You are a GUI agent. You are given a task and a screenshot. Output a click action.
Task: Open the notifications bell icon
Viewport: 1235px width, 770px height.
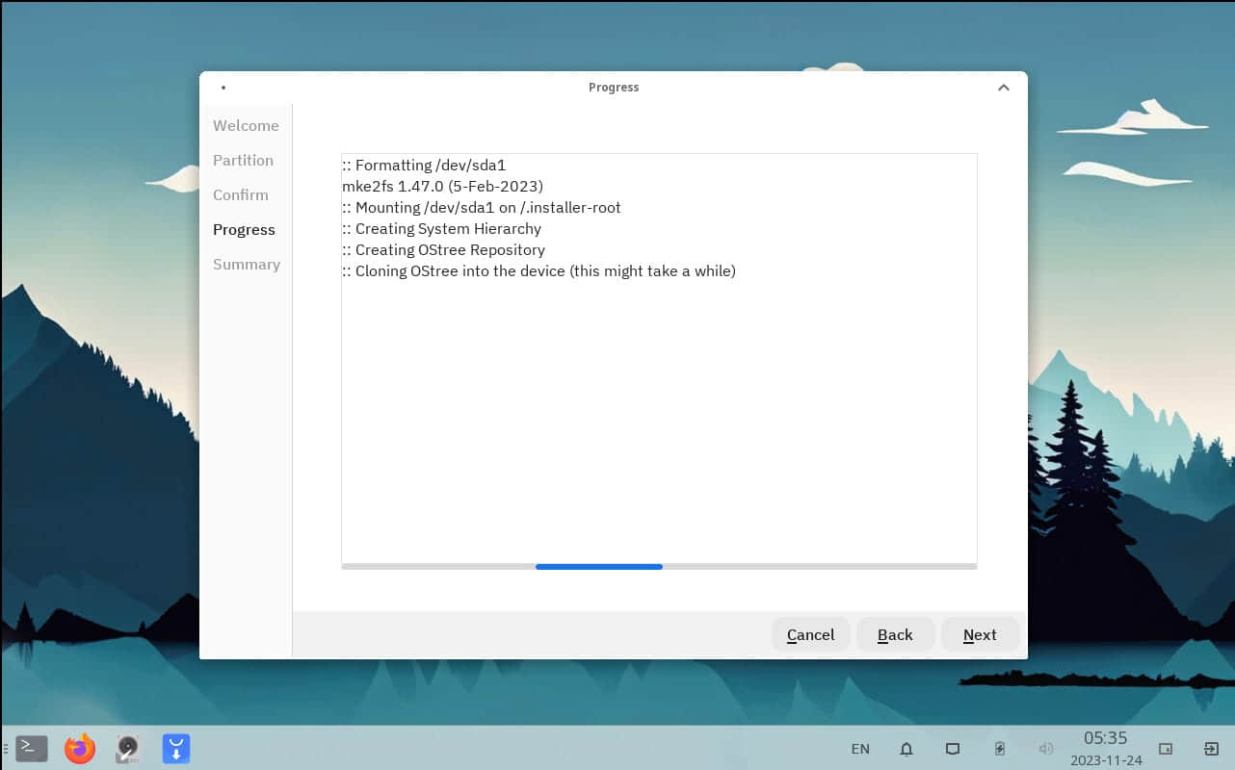tap(907, 749)
